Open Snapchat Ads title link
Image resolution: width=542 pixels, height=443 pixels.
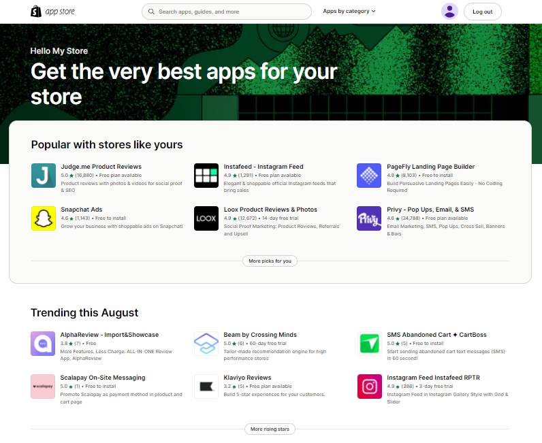pyautogui.click(x=82, y=210)
